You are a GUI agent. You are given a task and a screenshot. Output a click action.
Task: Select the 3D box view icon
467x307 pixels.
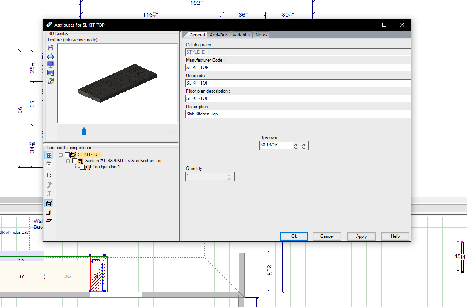pyautogui.click(x=49, y=204)
